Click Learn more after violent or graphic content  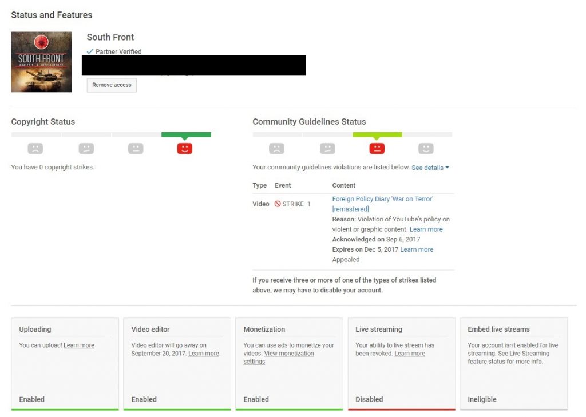(426, 229)
